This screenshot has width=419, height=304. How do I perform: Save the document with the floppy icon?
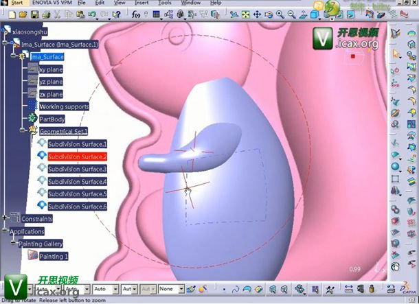35,14
